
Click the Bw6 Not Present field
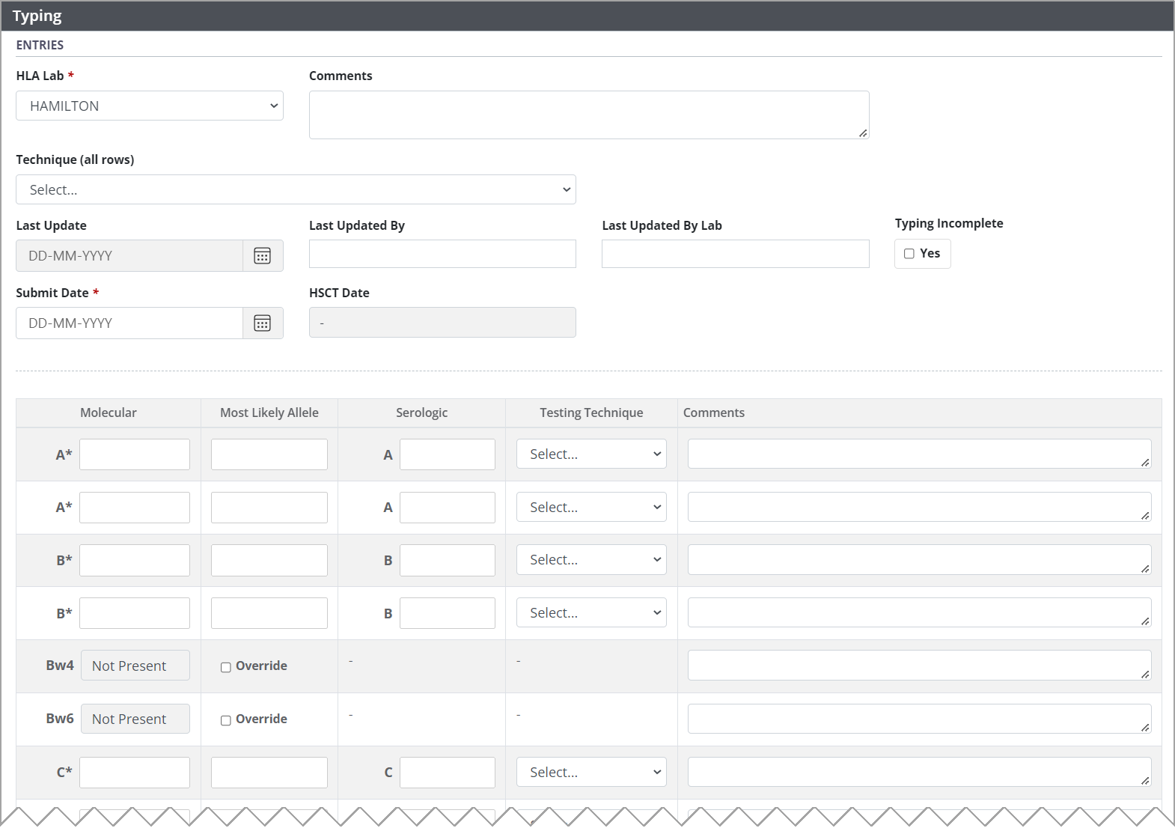[x=135, y=719]
